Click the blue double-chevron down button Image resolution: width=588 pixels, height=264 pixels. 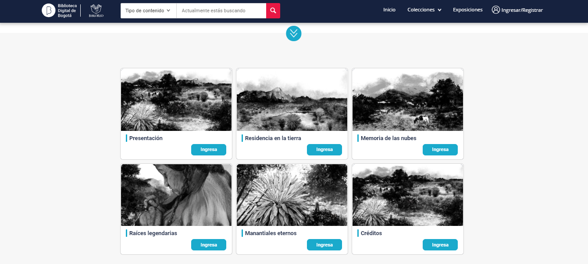[294, 33]
